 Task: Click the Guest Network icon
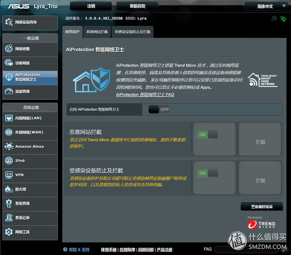[x=9, y=63]
